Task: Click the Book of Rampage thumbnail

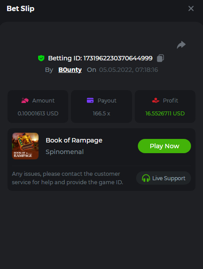Action: click(x=25, y=146)
